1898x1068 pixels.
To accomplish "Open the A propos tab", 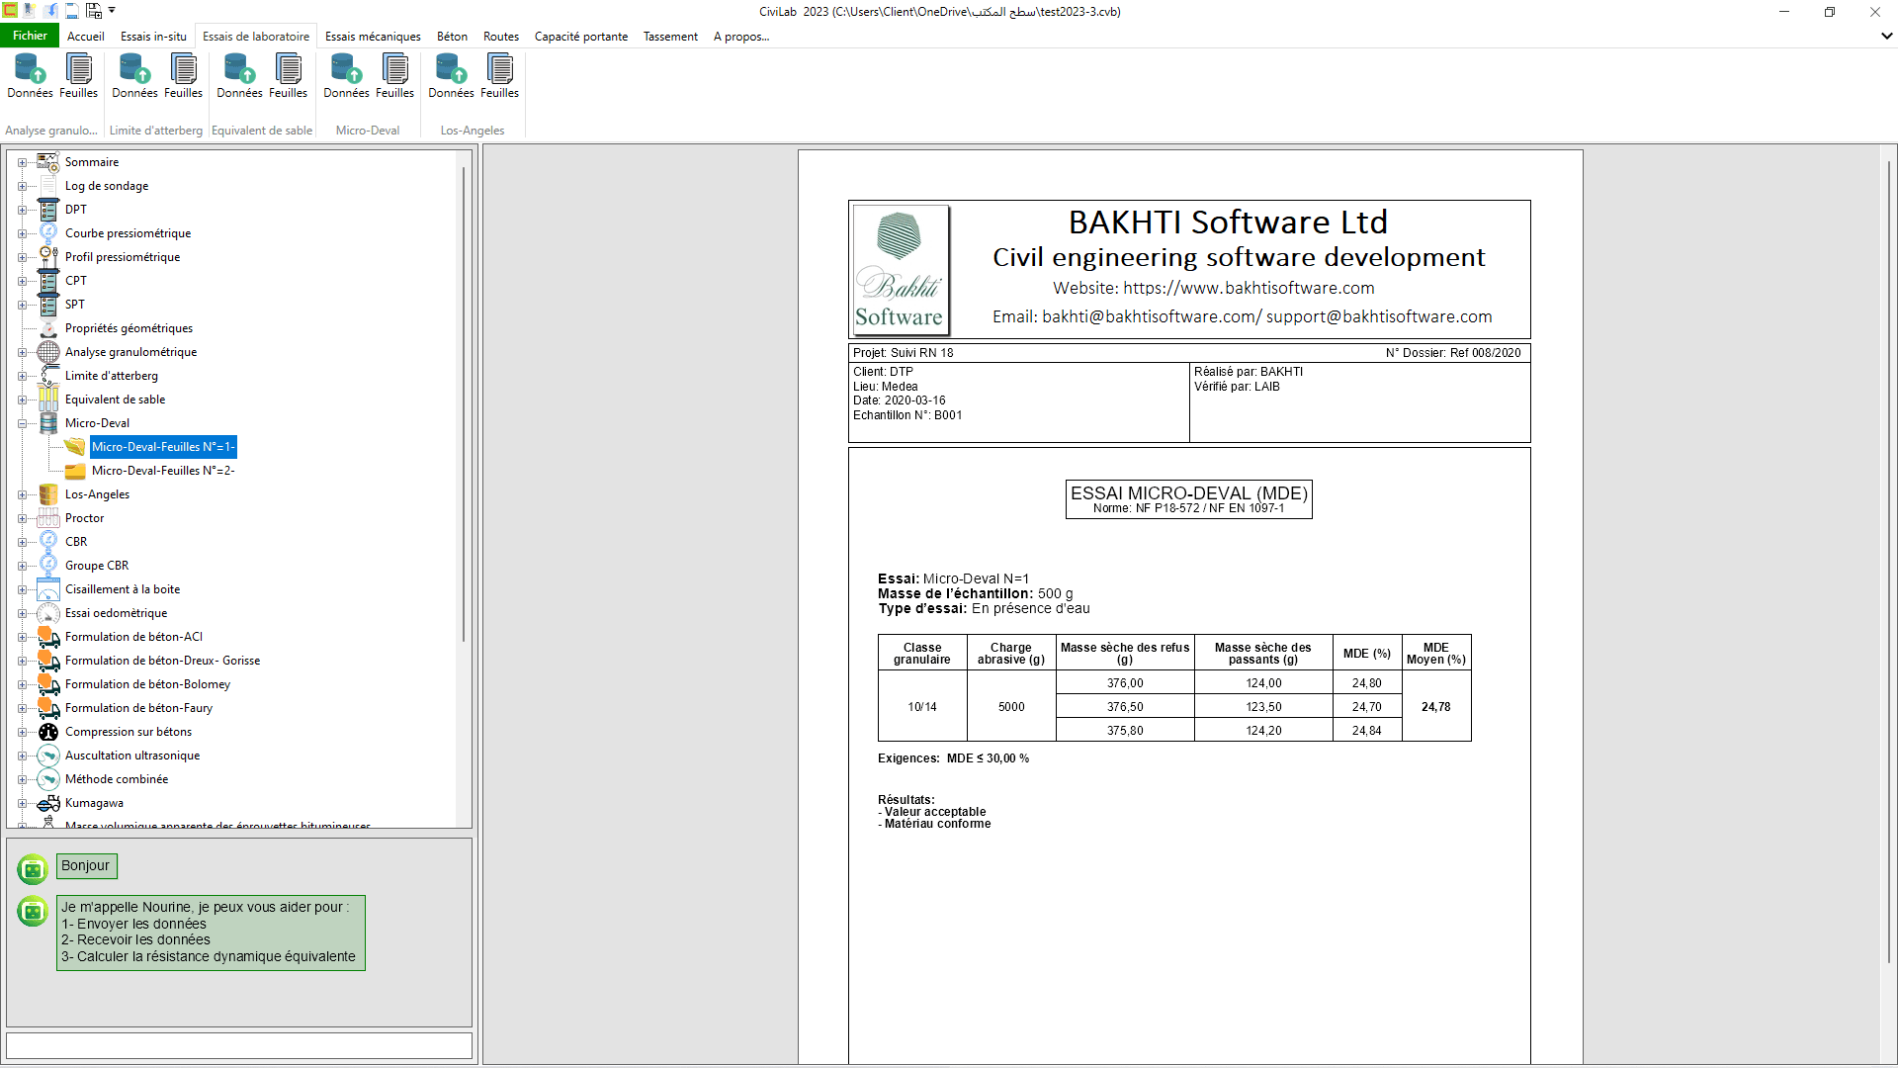I will pyautogui.click(x=741, y=37).
